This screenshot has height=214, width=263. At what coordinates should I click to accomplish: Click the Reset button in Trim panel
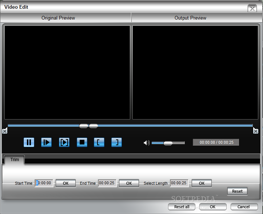(x=237, y=191)
